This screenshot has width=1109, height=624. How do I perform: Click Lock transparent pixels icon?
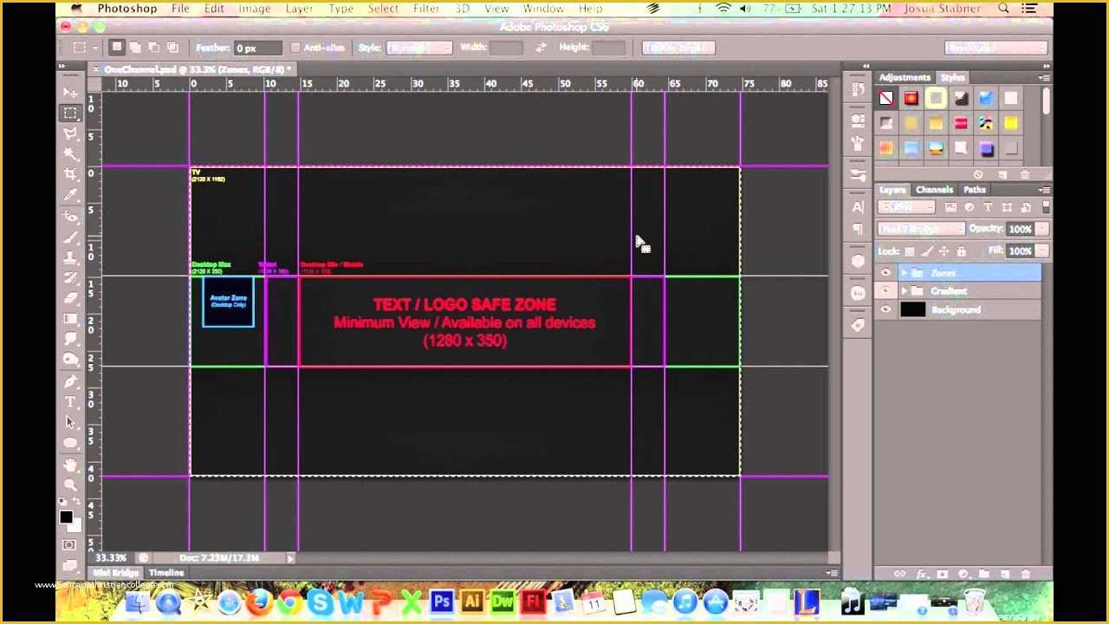pyautogui.click(x=909, y=251)
